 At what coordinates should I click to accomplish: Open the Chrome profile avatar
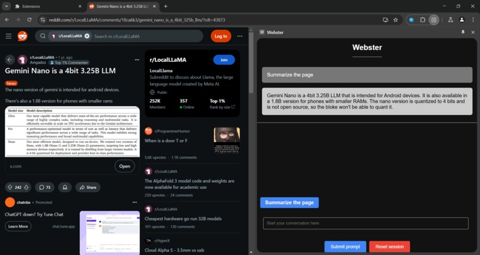(x=462, y=20)
